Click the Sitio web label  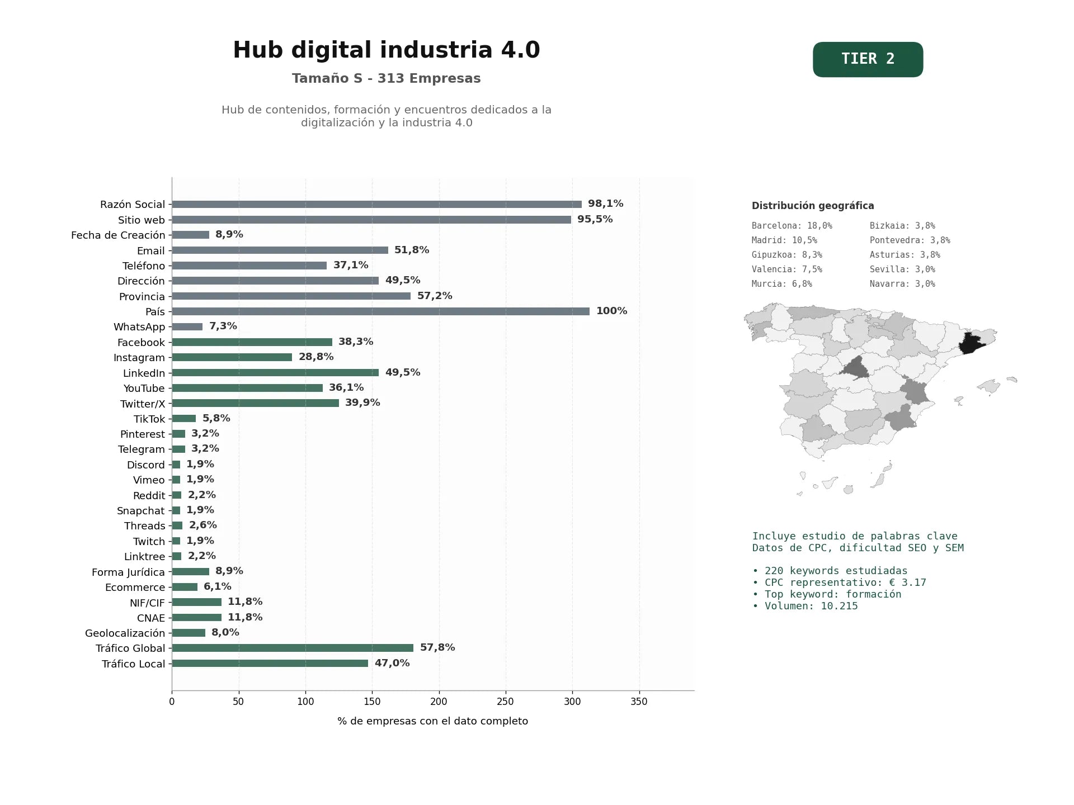142,220
